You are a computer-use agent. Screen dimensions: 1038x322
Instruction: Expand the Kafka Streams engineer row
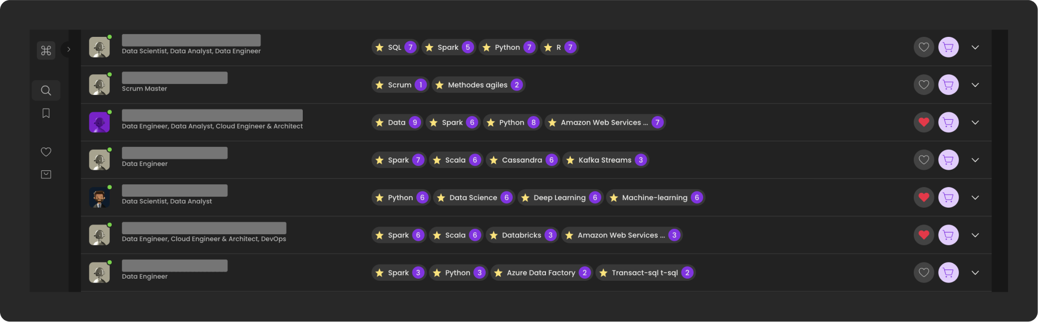click(975, 160)
